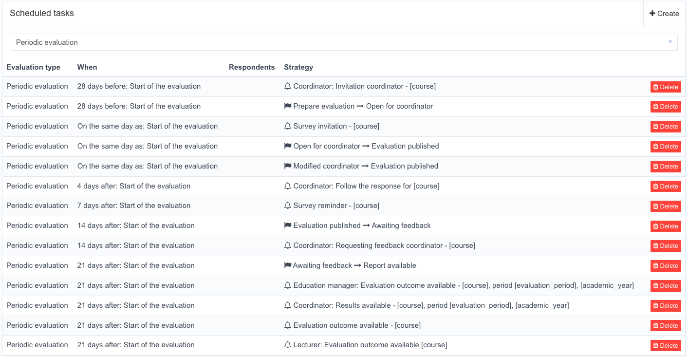Image resolution: width=688 pixels, height=357 pixels.
Task: Click bell icon beside Lecturer: Evaluation outcome
Action: tap(287, 345)
